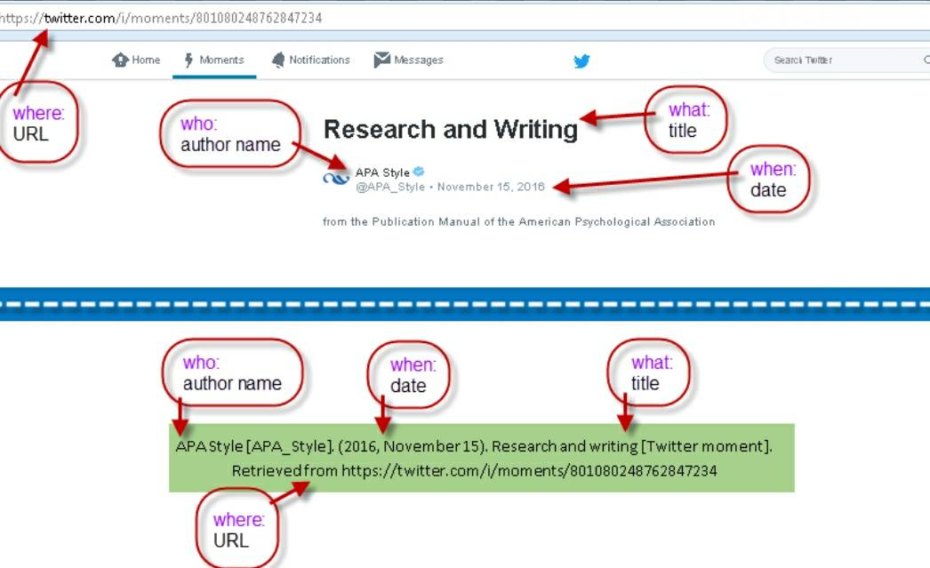The width and height of the screenshot is (930, 568).
Task: Click the November 15, 2016 date
Action: [491, 187]
